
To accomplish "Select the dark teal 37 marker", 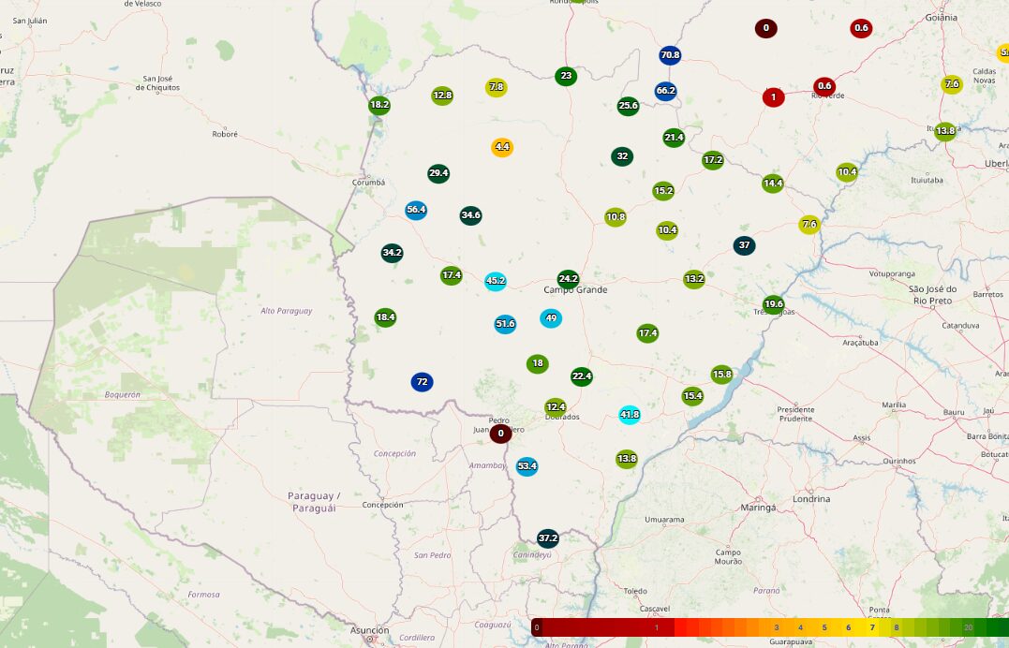I will pos(744,245).
